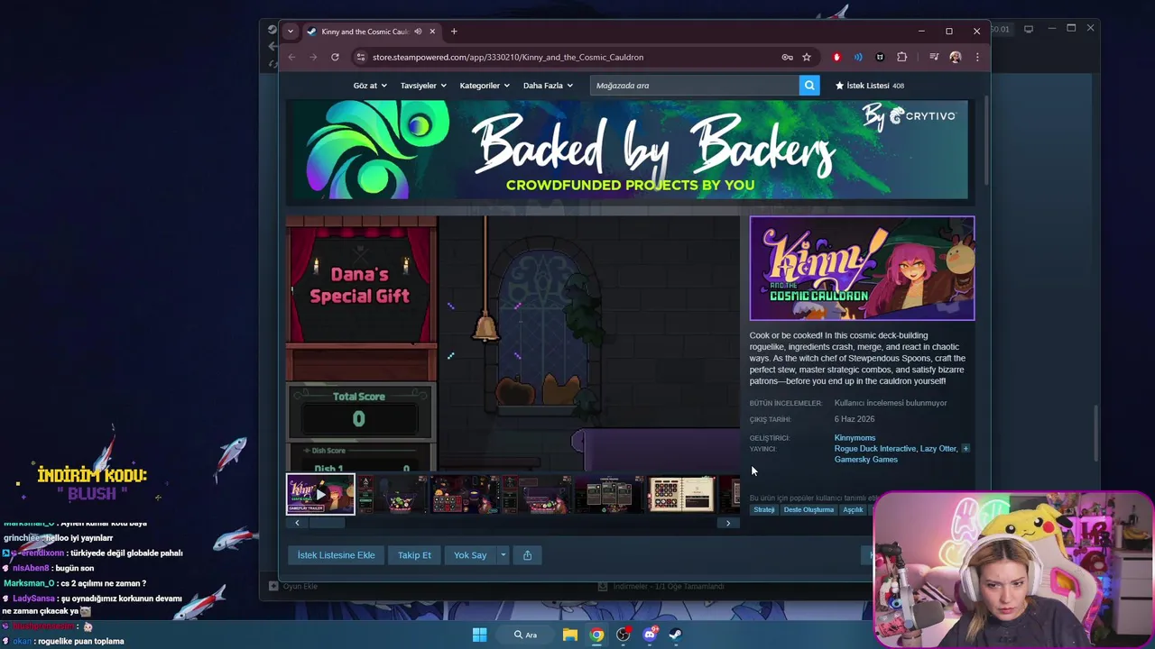Screen dimensions: 1155x649
Task: Expand the Göz at menu
Action: (x=370, y=86)
